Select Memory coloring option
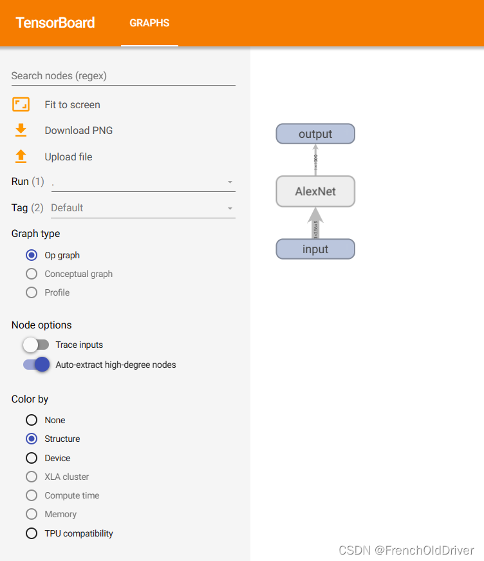 pos(32,514)
